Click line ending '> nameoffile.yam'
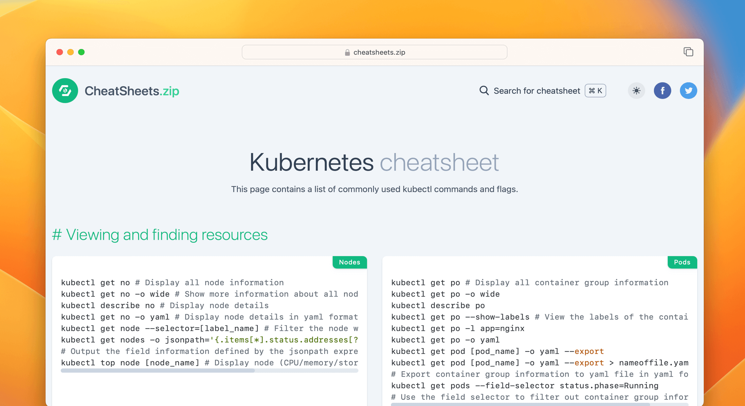The height and width of the screenshot is (406, 745). pos(539,363)
